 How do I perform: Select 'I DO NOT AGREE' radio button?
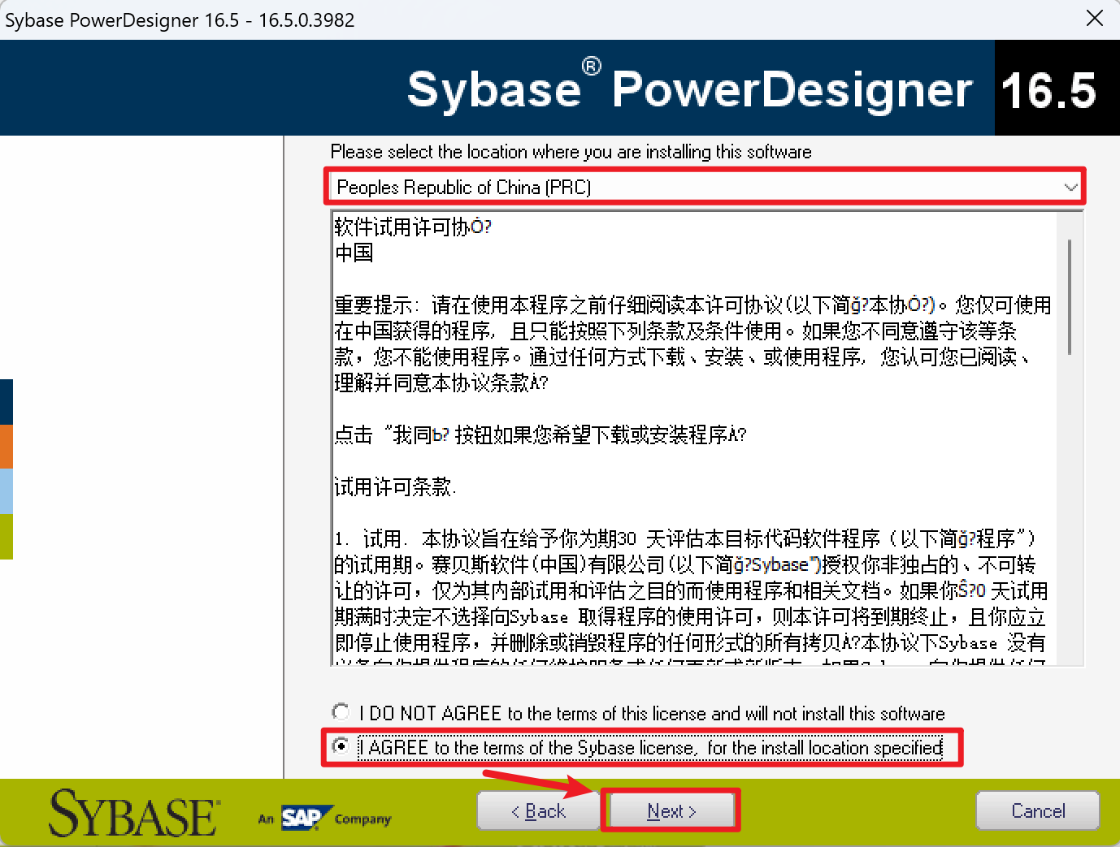pos(341,711)
